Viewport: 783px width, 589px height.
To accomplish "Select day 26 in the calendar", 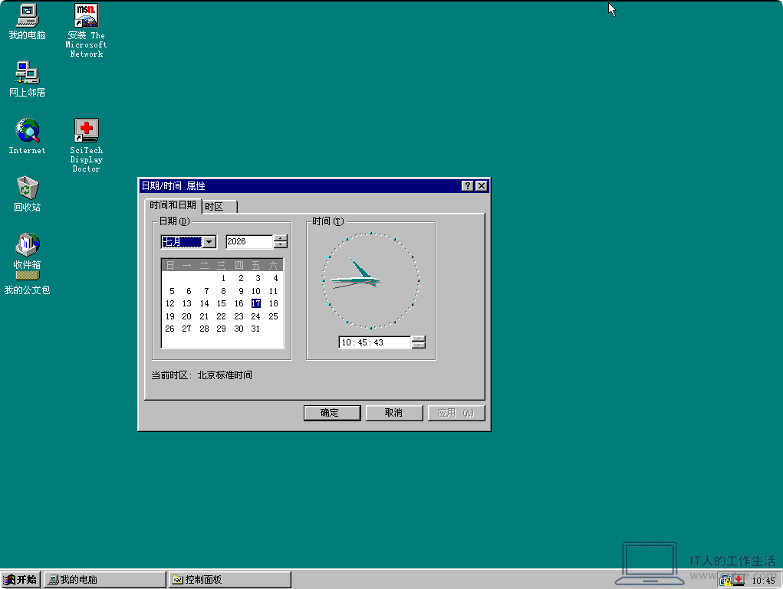I will 169,329.
